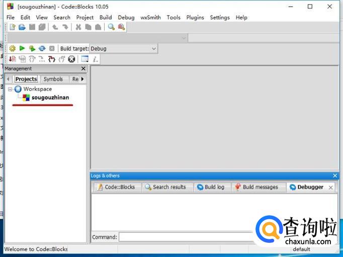Screen dimensions: 343x257
Task: Click the Save all files icon
Action: click(42, 27)
